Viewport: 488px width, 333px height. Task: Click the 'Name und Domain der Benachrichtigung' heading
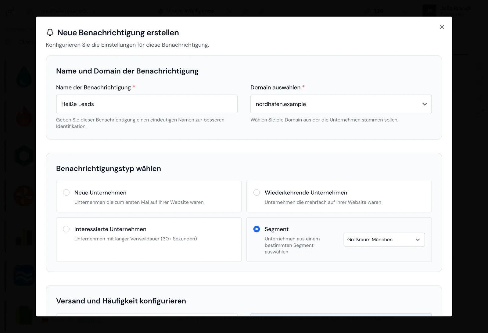[x=127, y=71]
